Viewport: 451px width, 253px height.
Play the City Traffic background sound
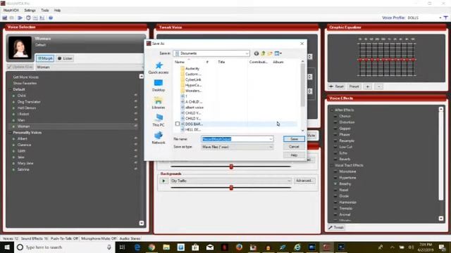pos(163,181)
